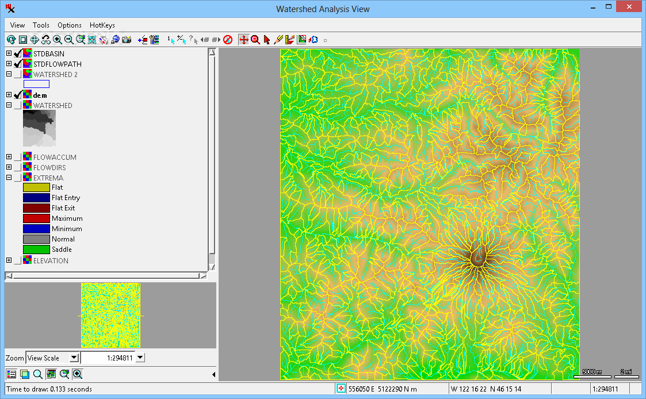Click the map image tool icon beside ruler
The image size is (646, 399).
pos(301,40)
